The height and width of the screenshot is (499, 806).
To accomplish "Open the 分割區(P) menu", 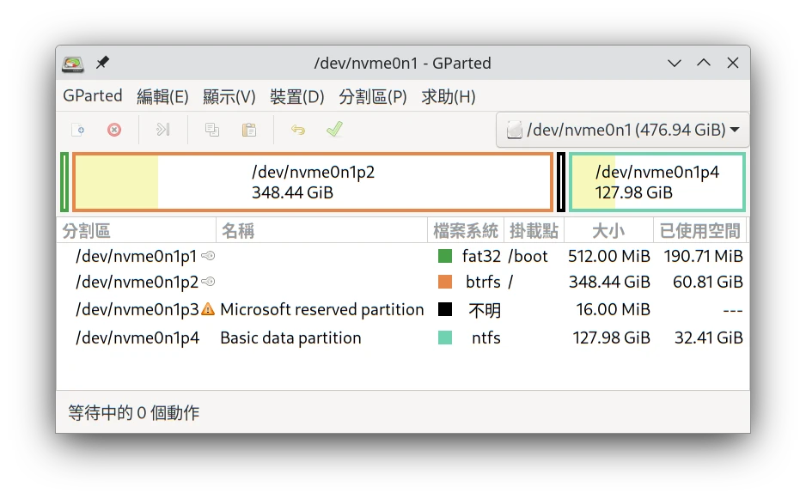I will [x=372, y=97].
